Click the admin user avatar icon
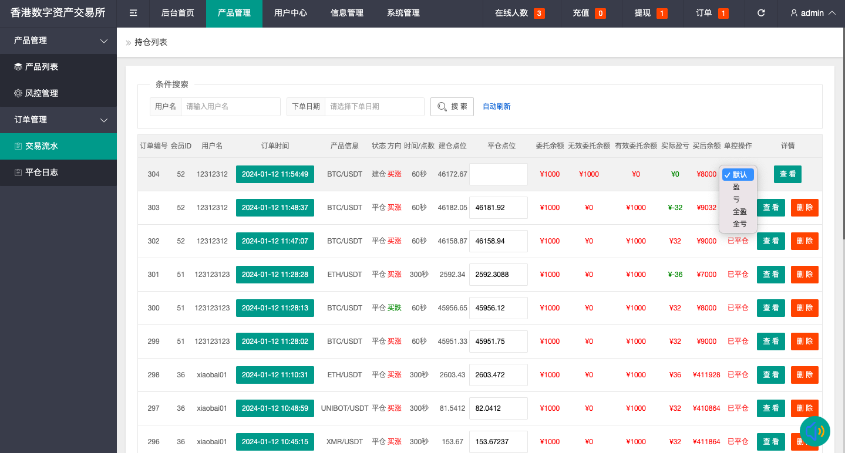The width and height of the screenshot is (845, 453). (x=793, y=13)
